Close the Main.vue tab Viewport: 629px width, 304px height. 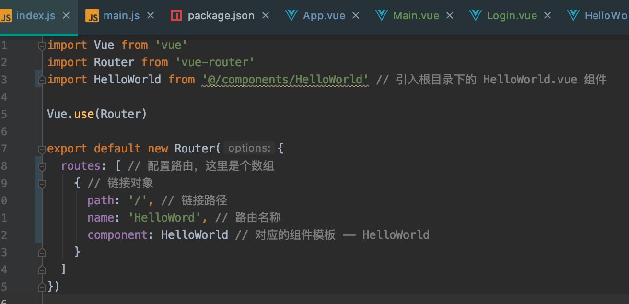(450, 15)
